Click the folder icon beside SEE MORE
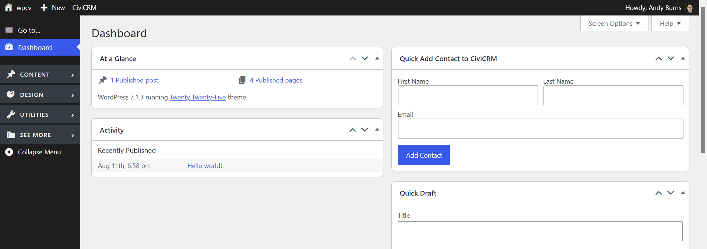The width and height of the screenshot is (707, 249). pyautogui.click(x=11, y=135)
